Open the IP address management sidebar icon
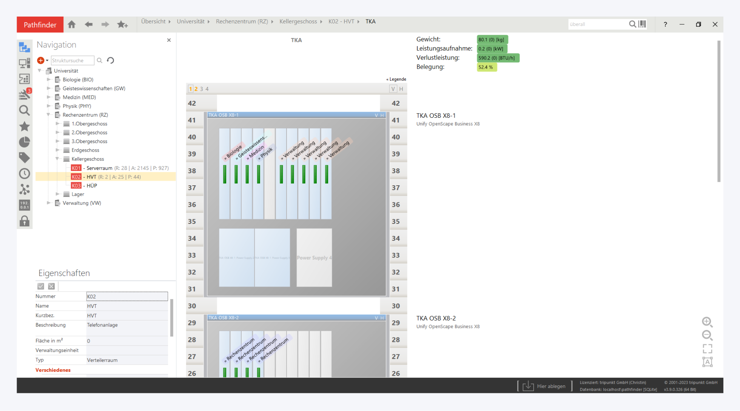 pos(25,205)
